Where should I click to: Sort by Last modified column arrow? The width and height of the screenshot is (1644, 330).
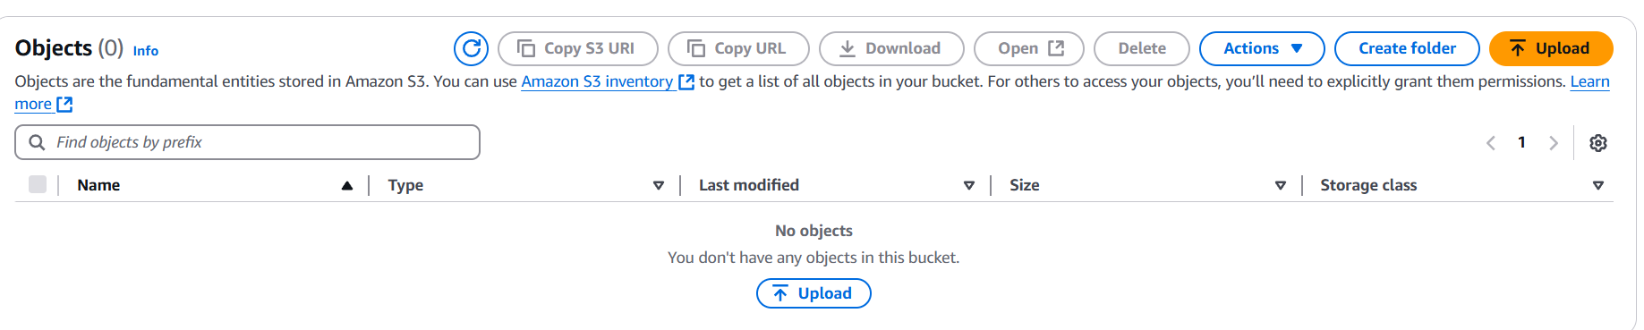pos(969,185)
